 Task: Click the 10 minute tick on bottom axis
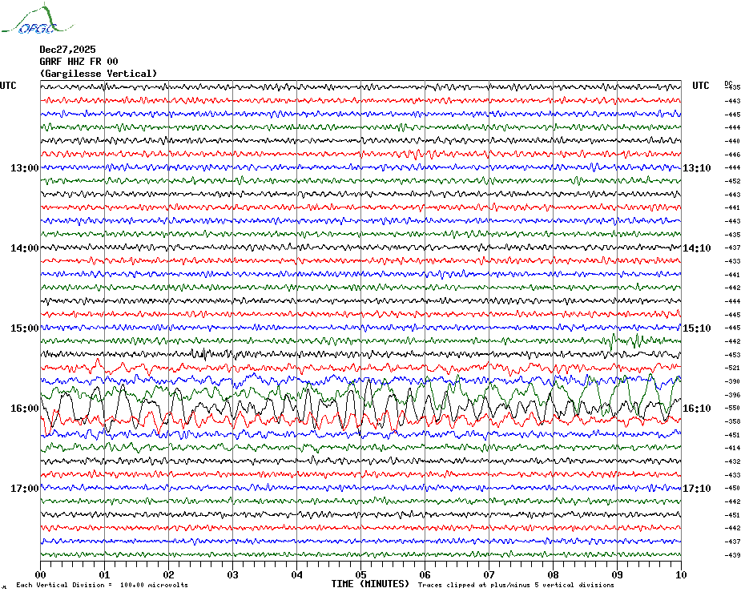point(681,574)
